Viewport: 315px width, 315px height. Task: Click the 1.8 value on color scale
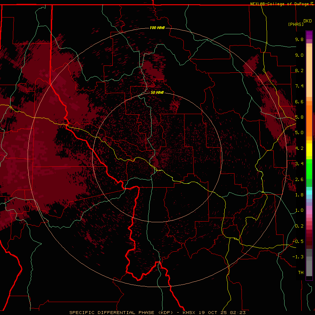click(x=299, y=195)
